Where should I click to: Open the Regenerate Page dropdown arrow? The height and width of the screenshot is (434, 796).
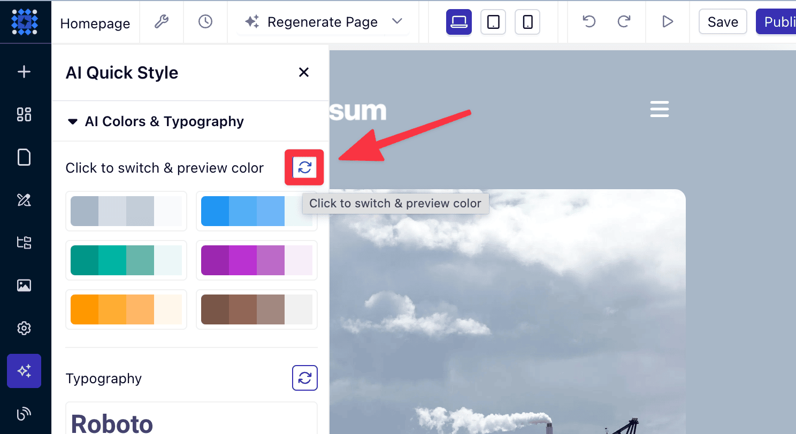[397, 21]
